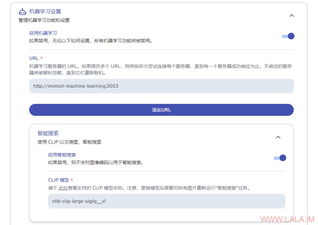The image size is (318, 225).
Task: Click the CLIP 模型 name input field
Action: (x=167, y=201)
